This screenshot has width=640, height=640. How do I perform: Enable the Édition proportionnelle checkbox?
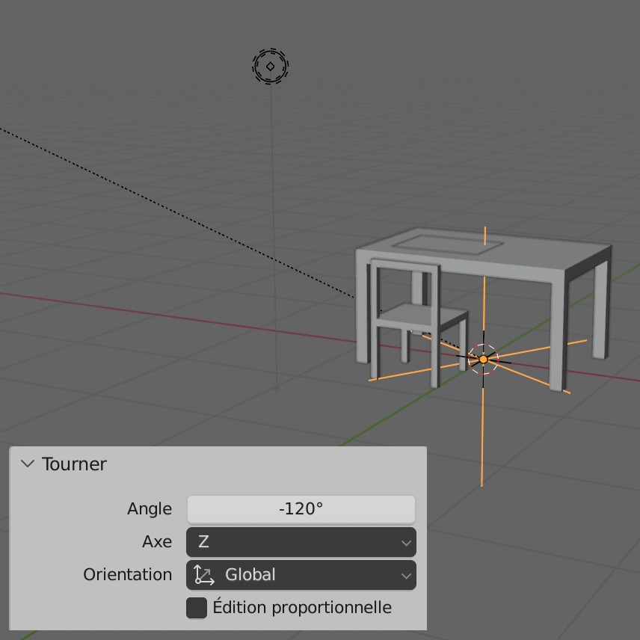[x=197, y=608]
